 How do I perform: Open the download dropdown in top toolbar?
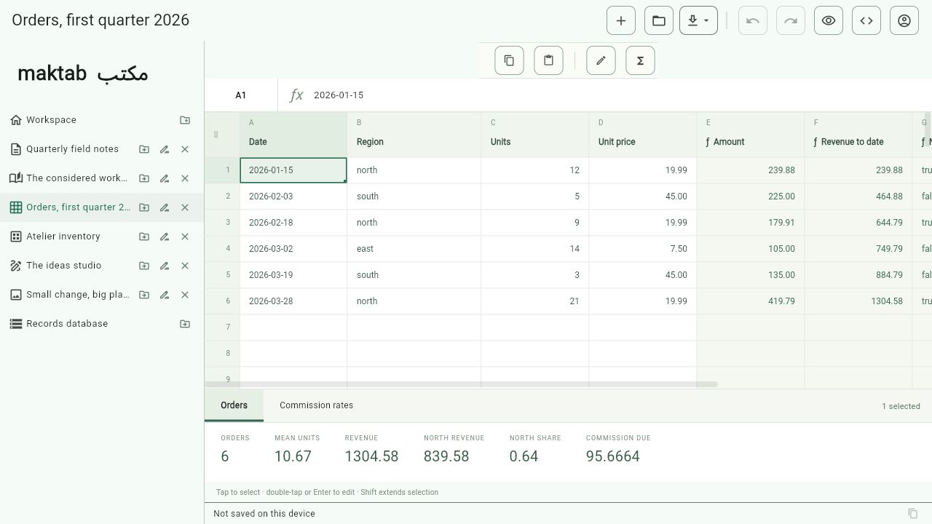(698, 20)
